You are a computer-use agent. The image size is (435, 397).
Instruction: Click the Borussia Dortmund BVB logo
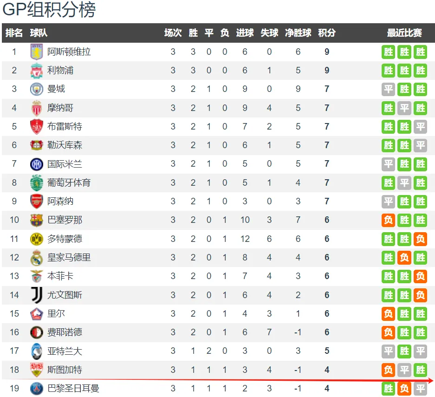click(x=36, y=239)
